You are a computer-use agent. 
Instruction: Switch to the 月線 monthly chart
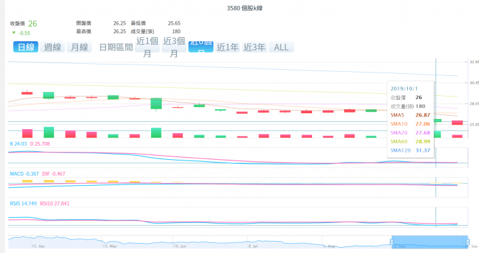79,47
